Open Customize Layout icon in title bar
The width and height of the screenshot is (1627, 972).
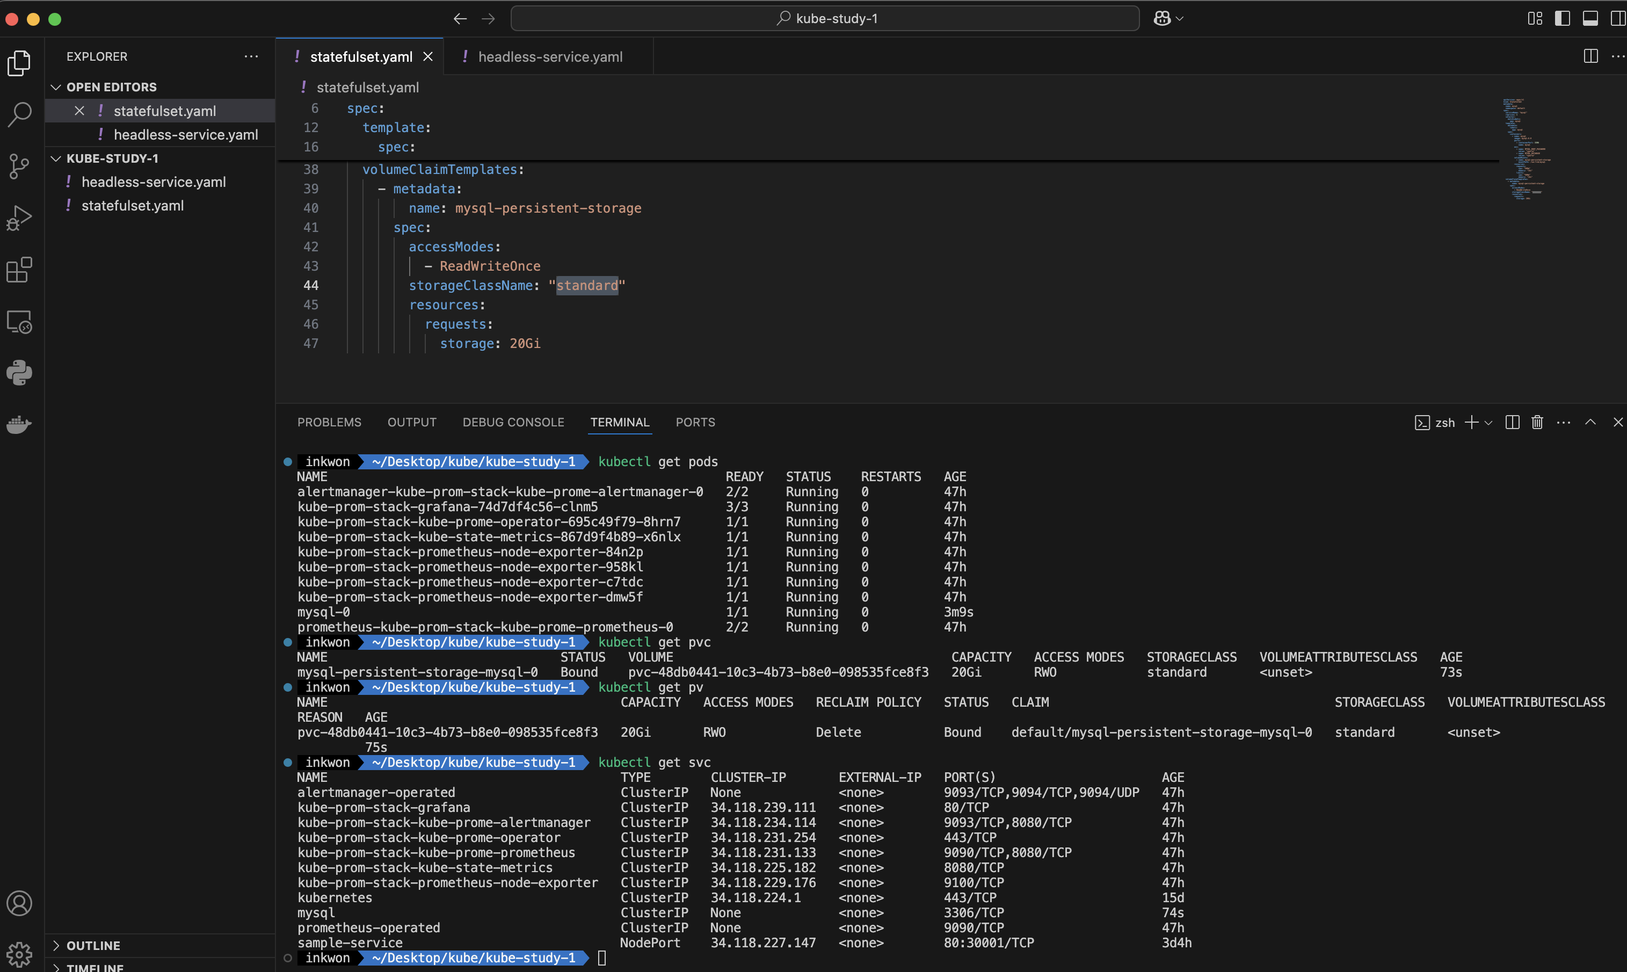[x=1535, y=18]
